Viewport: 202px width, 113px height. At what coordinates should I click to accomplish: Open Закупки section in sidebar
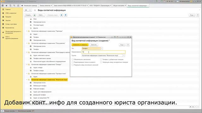[x=8, y=20]
